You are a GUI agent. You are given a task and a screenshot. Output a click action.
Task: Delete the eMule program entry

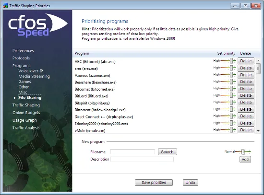[x=246, y=130]
